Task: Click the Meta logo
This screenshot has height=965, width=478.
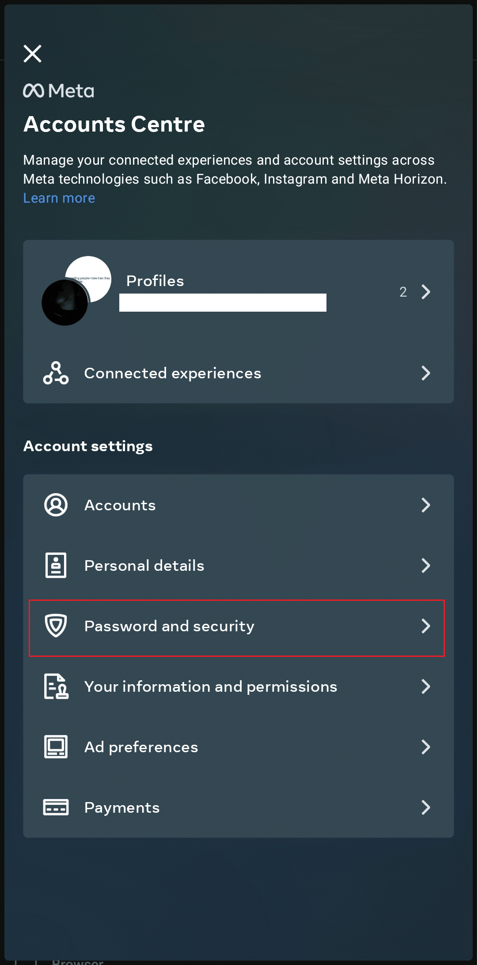Action: click(58, 91)
